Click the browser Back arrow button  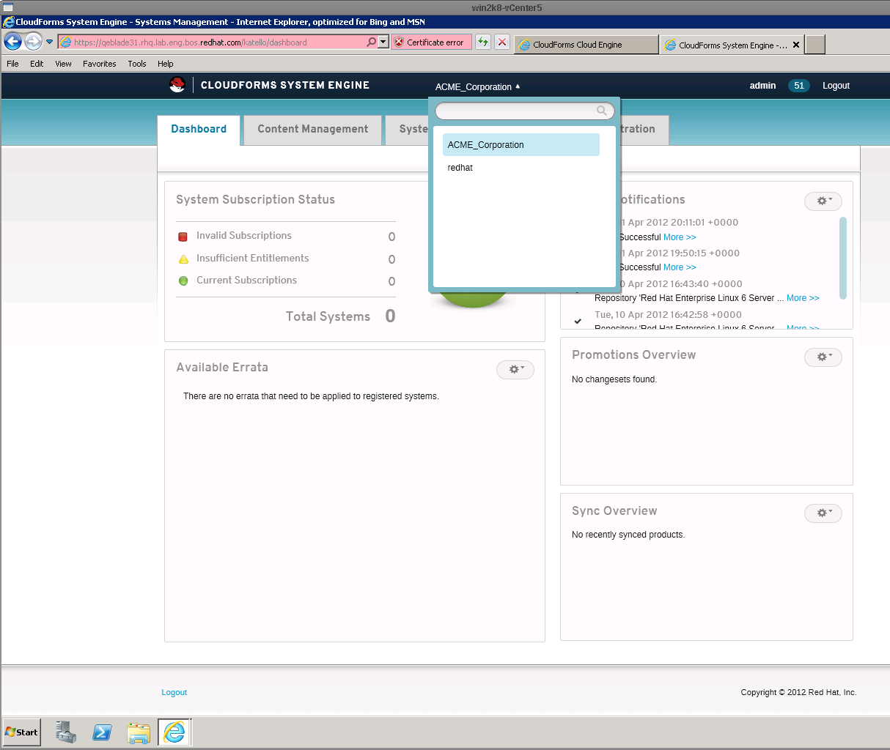(x=12, y=42)
